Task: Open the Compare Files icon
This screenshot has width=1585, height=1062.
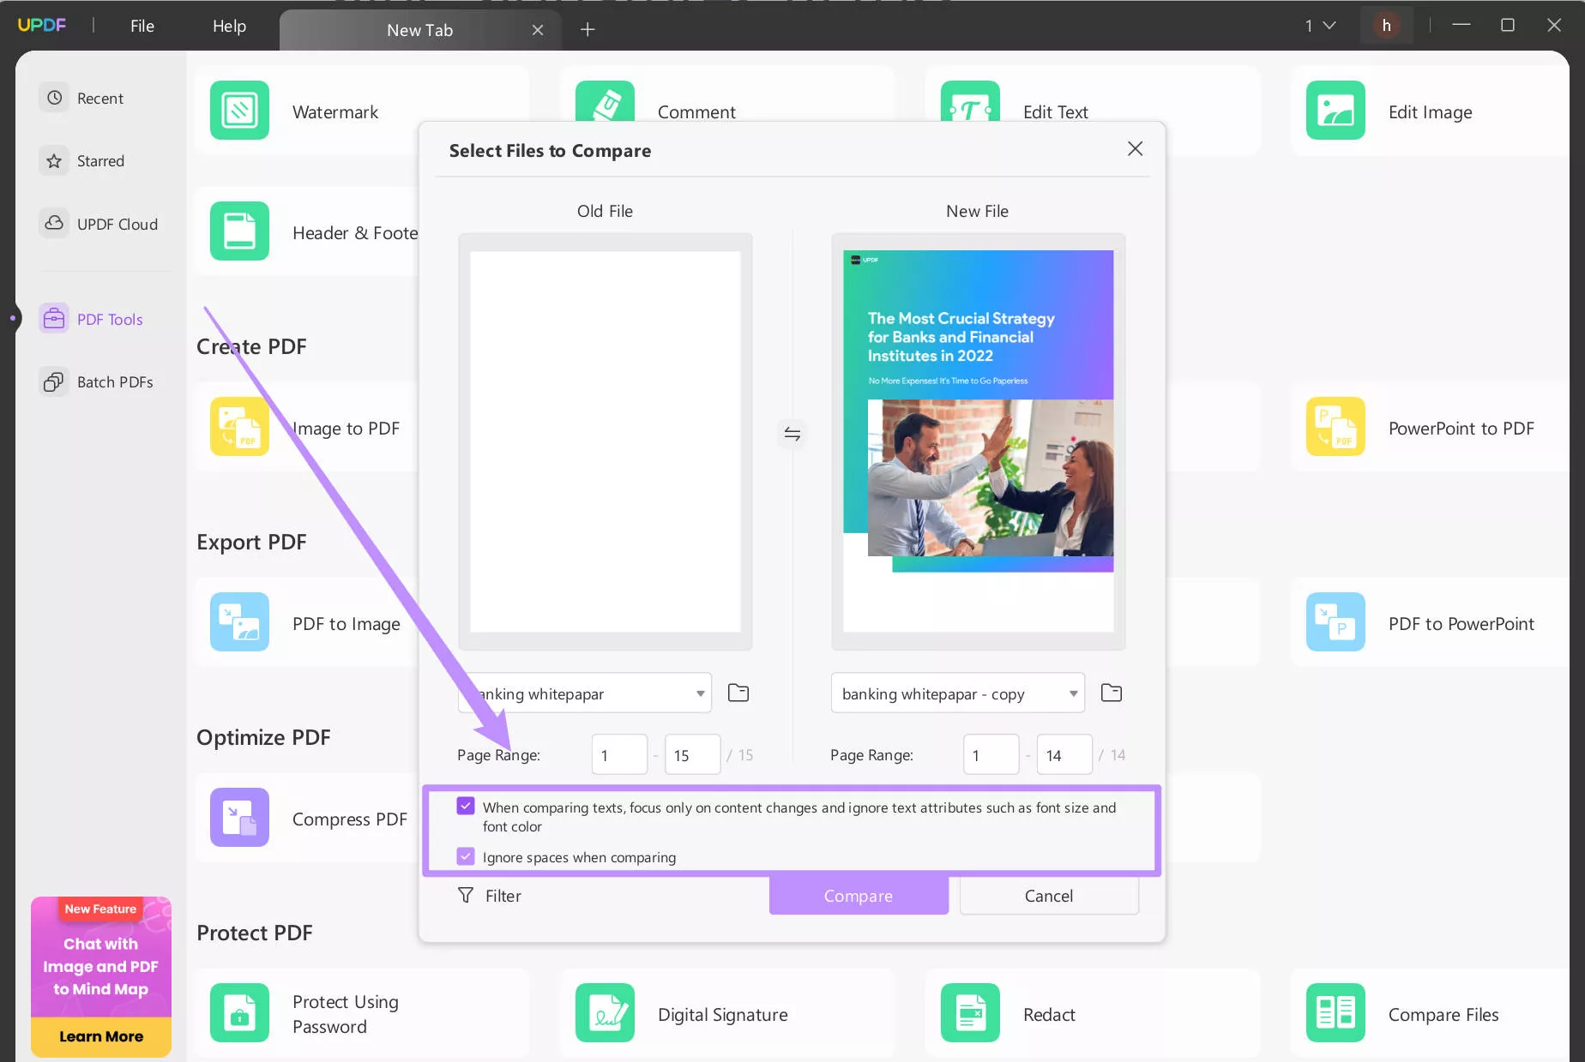Action: click(x=1335, y=1013)
